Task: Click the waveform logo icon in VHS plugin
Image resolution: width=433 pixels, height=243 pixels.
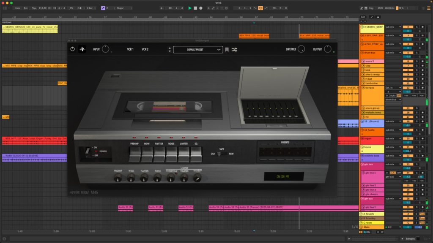Action: tap(82, 49)
